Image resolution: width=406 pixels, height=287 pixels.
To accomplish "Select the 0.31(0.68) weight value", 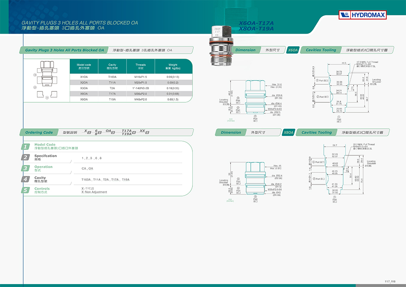I will pos(173,94).
